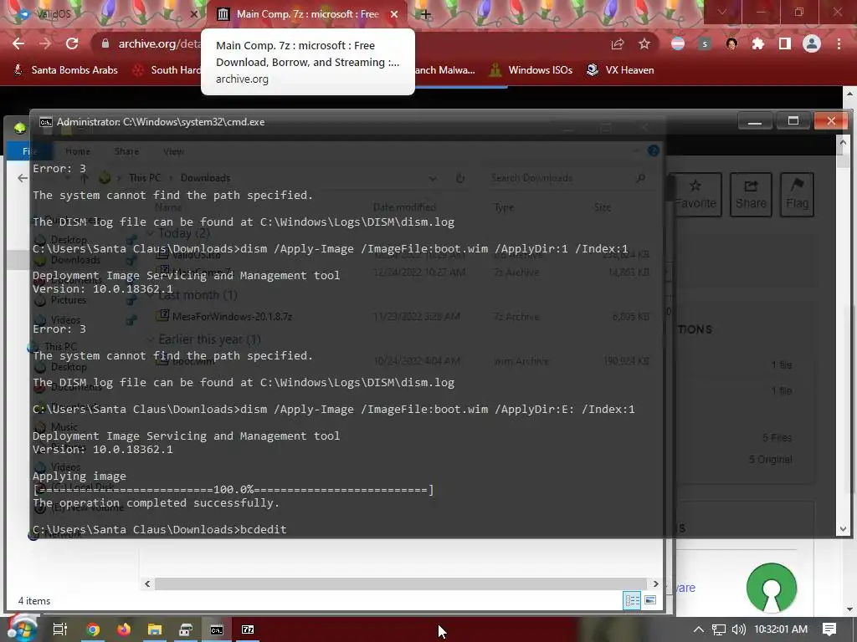Share this page from the address bar
The image size is (857, 642).
coord(618,44)
